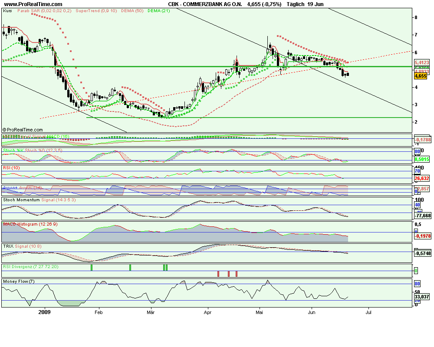Click the 2009 year label on time axis

pyautogui.click(x=44, y=312)
